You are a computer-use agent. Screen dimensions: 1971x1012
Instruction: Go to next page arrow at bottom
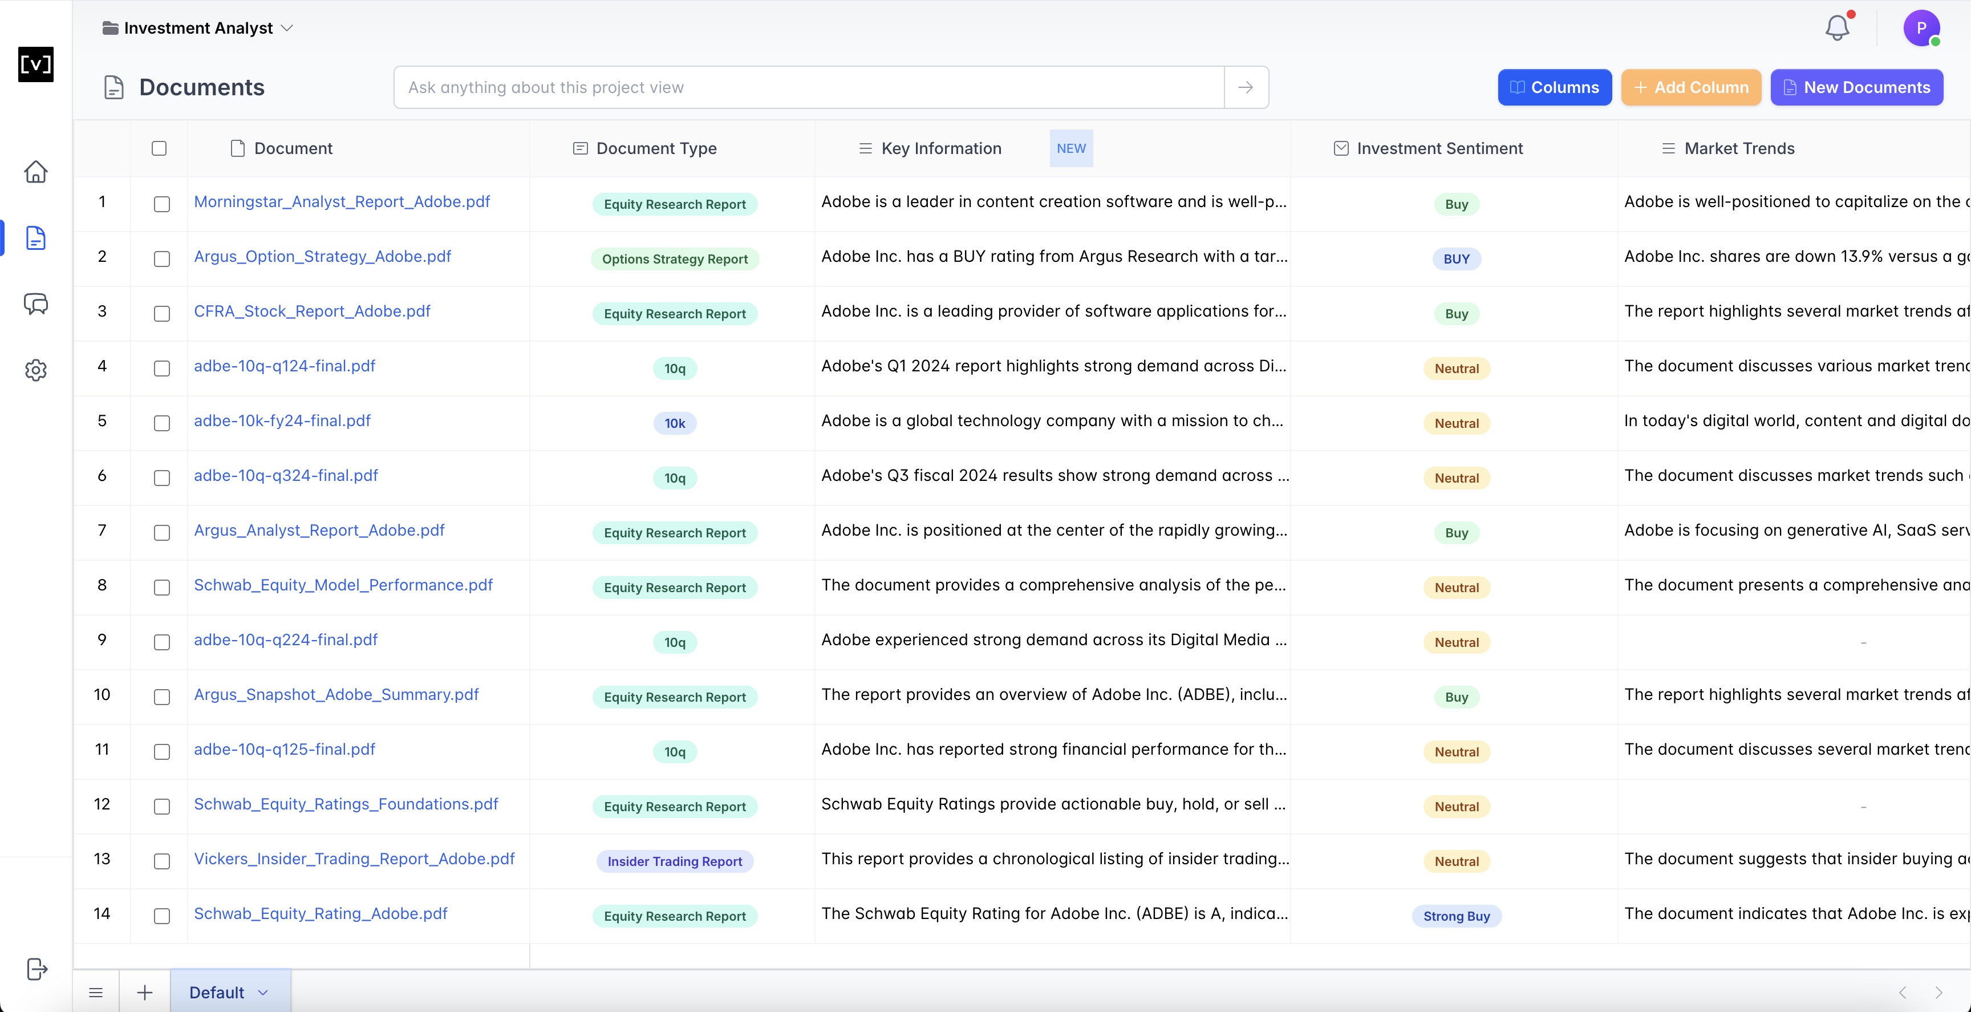click(1939, 993)
